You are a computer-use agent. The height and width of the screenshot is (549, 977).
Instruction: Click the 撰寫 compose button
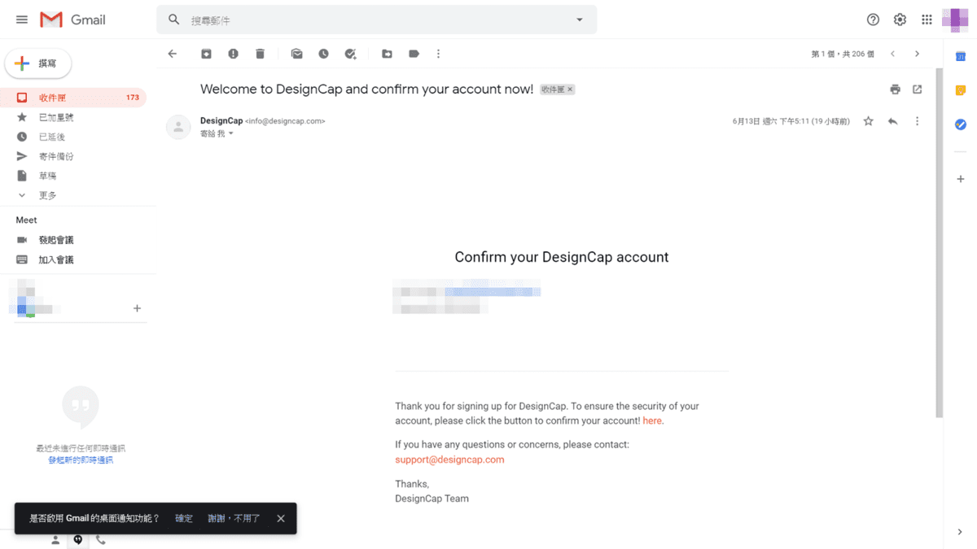(38, 63)
